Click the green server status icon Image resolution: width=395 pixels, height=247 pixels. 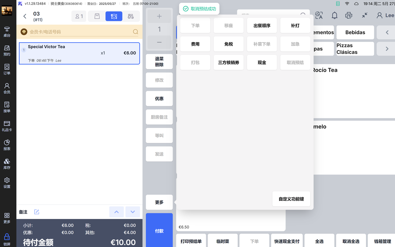338,4
